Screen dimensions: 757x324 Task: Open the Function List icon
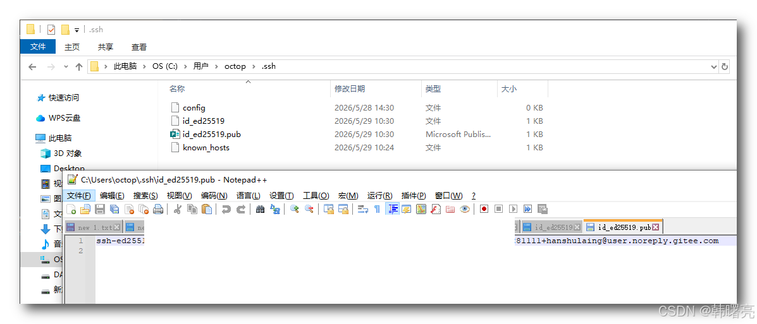[x=436, y=209]
